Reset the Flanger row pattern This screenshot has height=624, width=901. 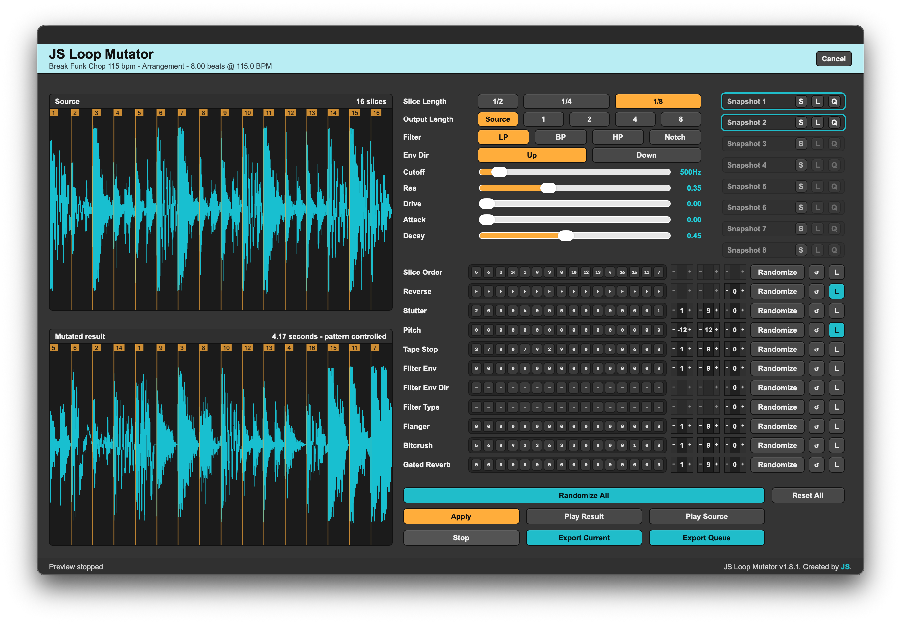click(816, 426)
